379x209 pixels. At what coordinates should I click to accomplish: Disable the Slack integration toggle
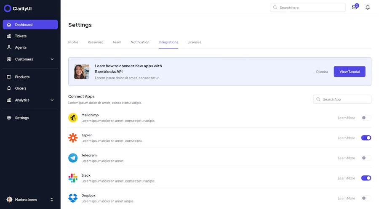pyautogui.click(x=366, y=178)
